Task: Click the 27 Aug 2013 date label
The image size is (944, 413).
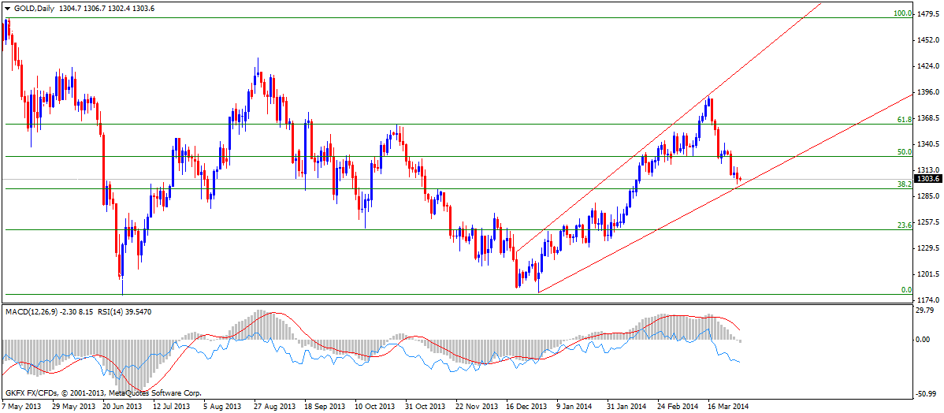Action: pyautogui.click(x=275, y=406)
